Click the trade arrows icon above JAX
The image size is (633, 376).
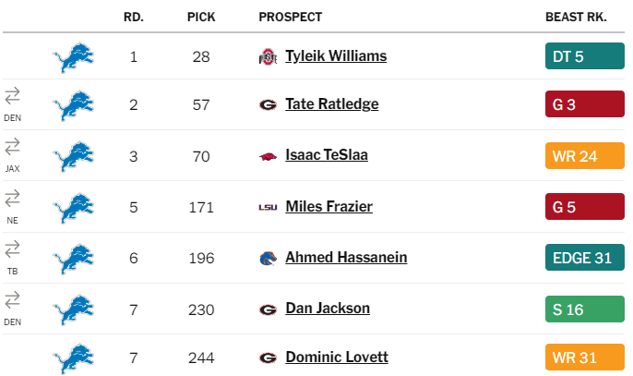[12, 147]
